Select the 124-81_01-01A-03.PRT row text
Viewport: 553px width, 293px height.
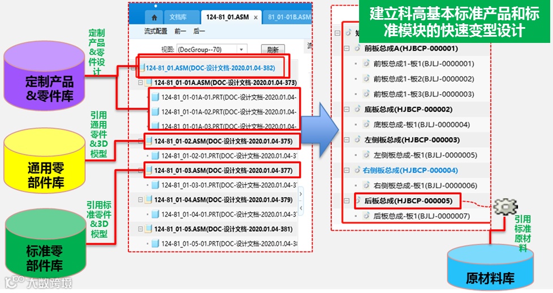coord(229,126)
